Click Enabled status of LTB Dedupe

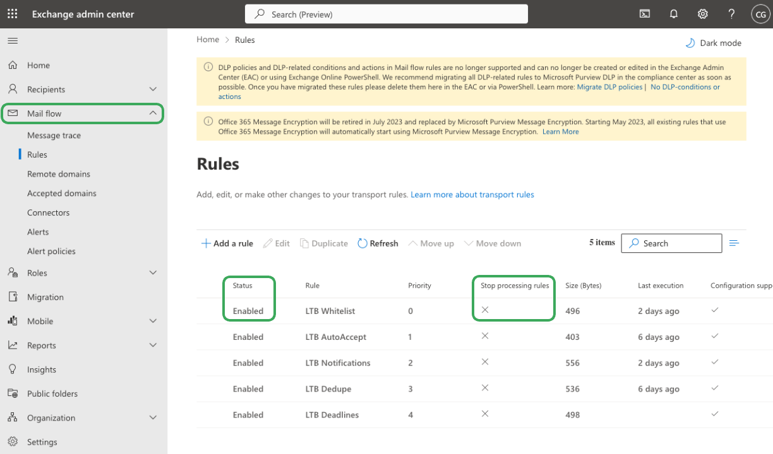point(248,389)
